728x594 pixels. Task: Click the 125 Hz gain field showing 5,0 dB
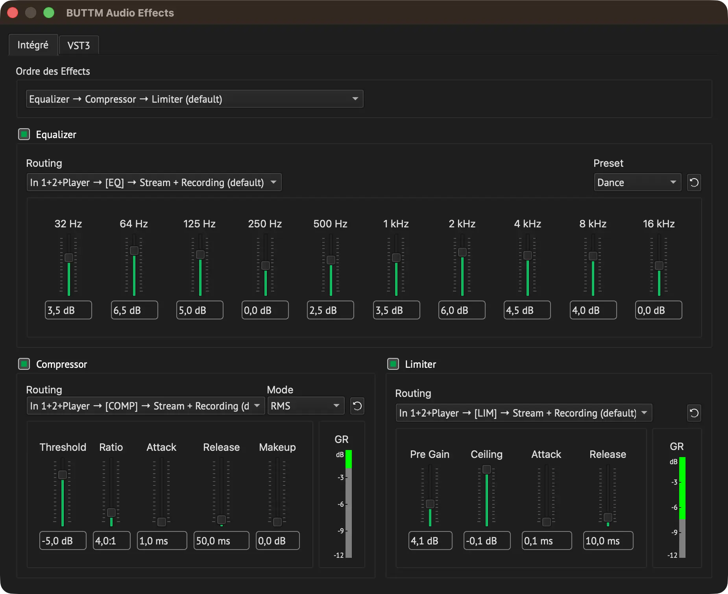(200, 310)
